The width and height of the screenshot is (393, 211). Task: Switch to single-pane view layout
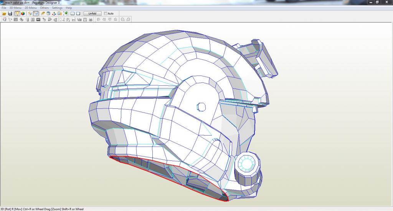pyautogui.click(x=78, y=13)
